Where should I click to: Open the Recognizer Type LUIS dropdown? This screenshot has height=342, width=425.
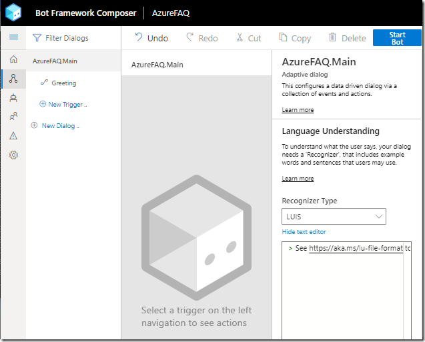click(334, 217)
